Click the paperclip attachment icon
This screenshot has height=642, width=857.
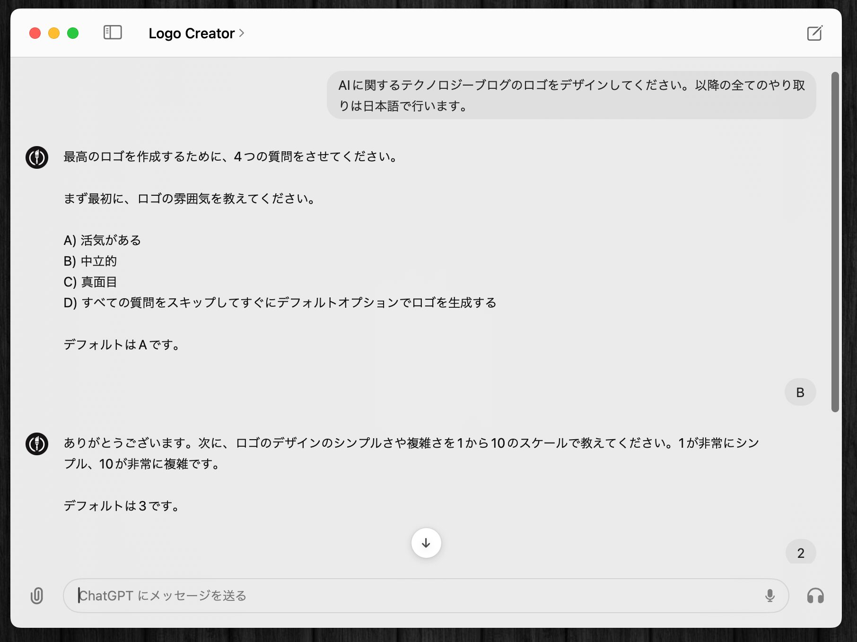(37, 596)
